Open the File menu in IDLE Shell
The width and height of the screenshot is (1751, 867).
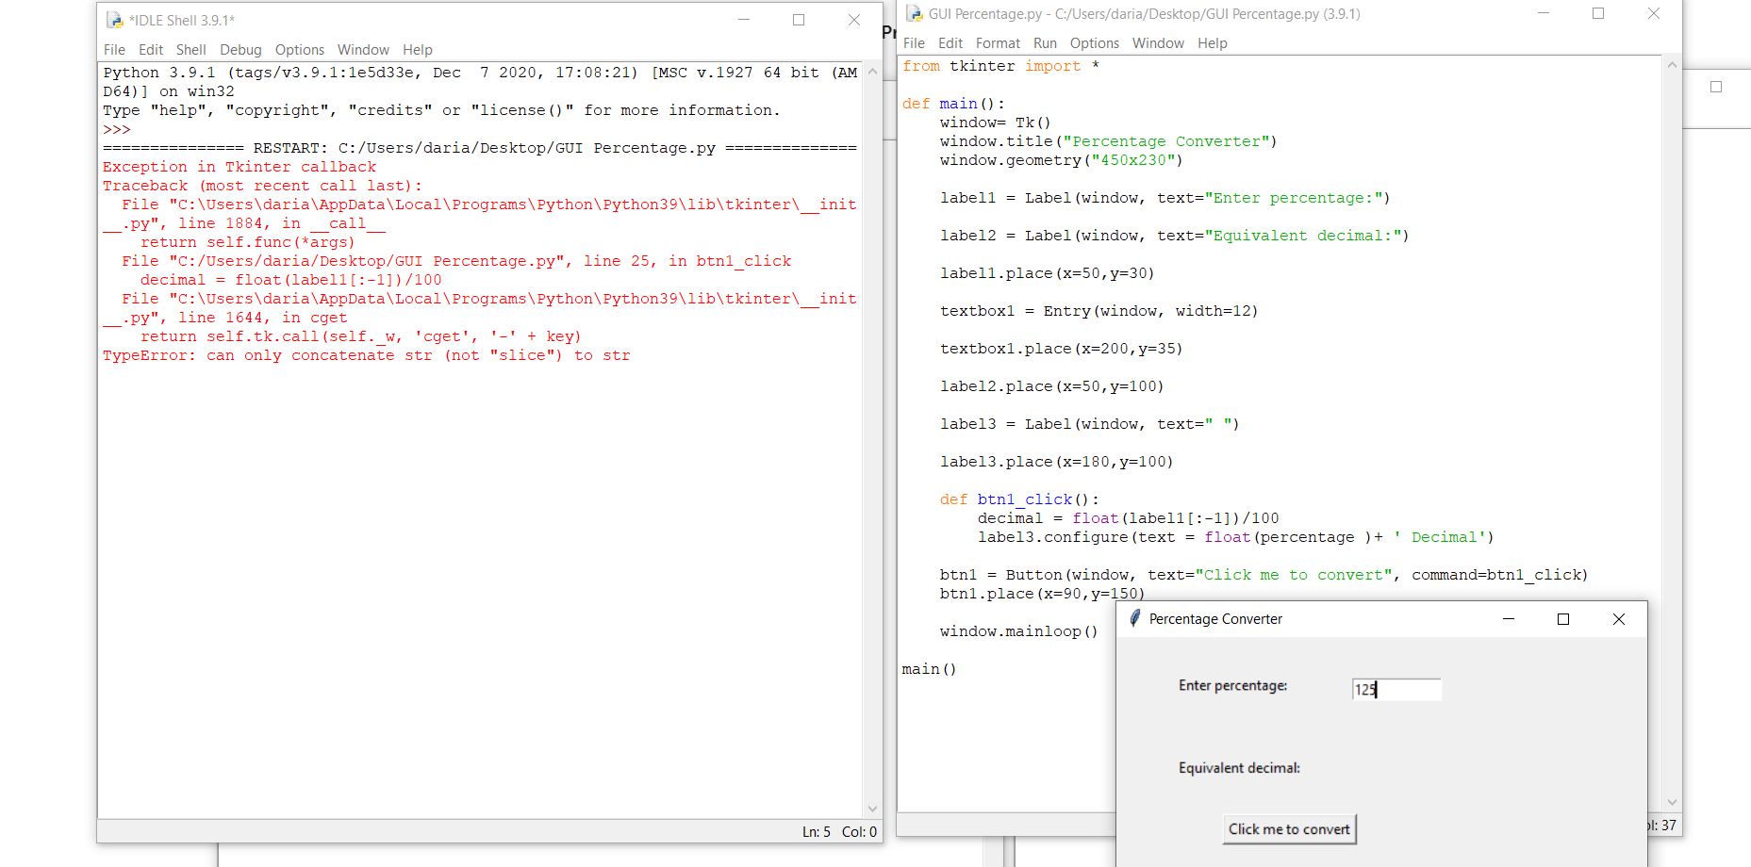pyautogui.click(x=114, y=50)
